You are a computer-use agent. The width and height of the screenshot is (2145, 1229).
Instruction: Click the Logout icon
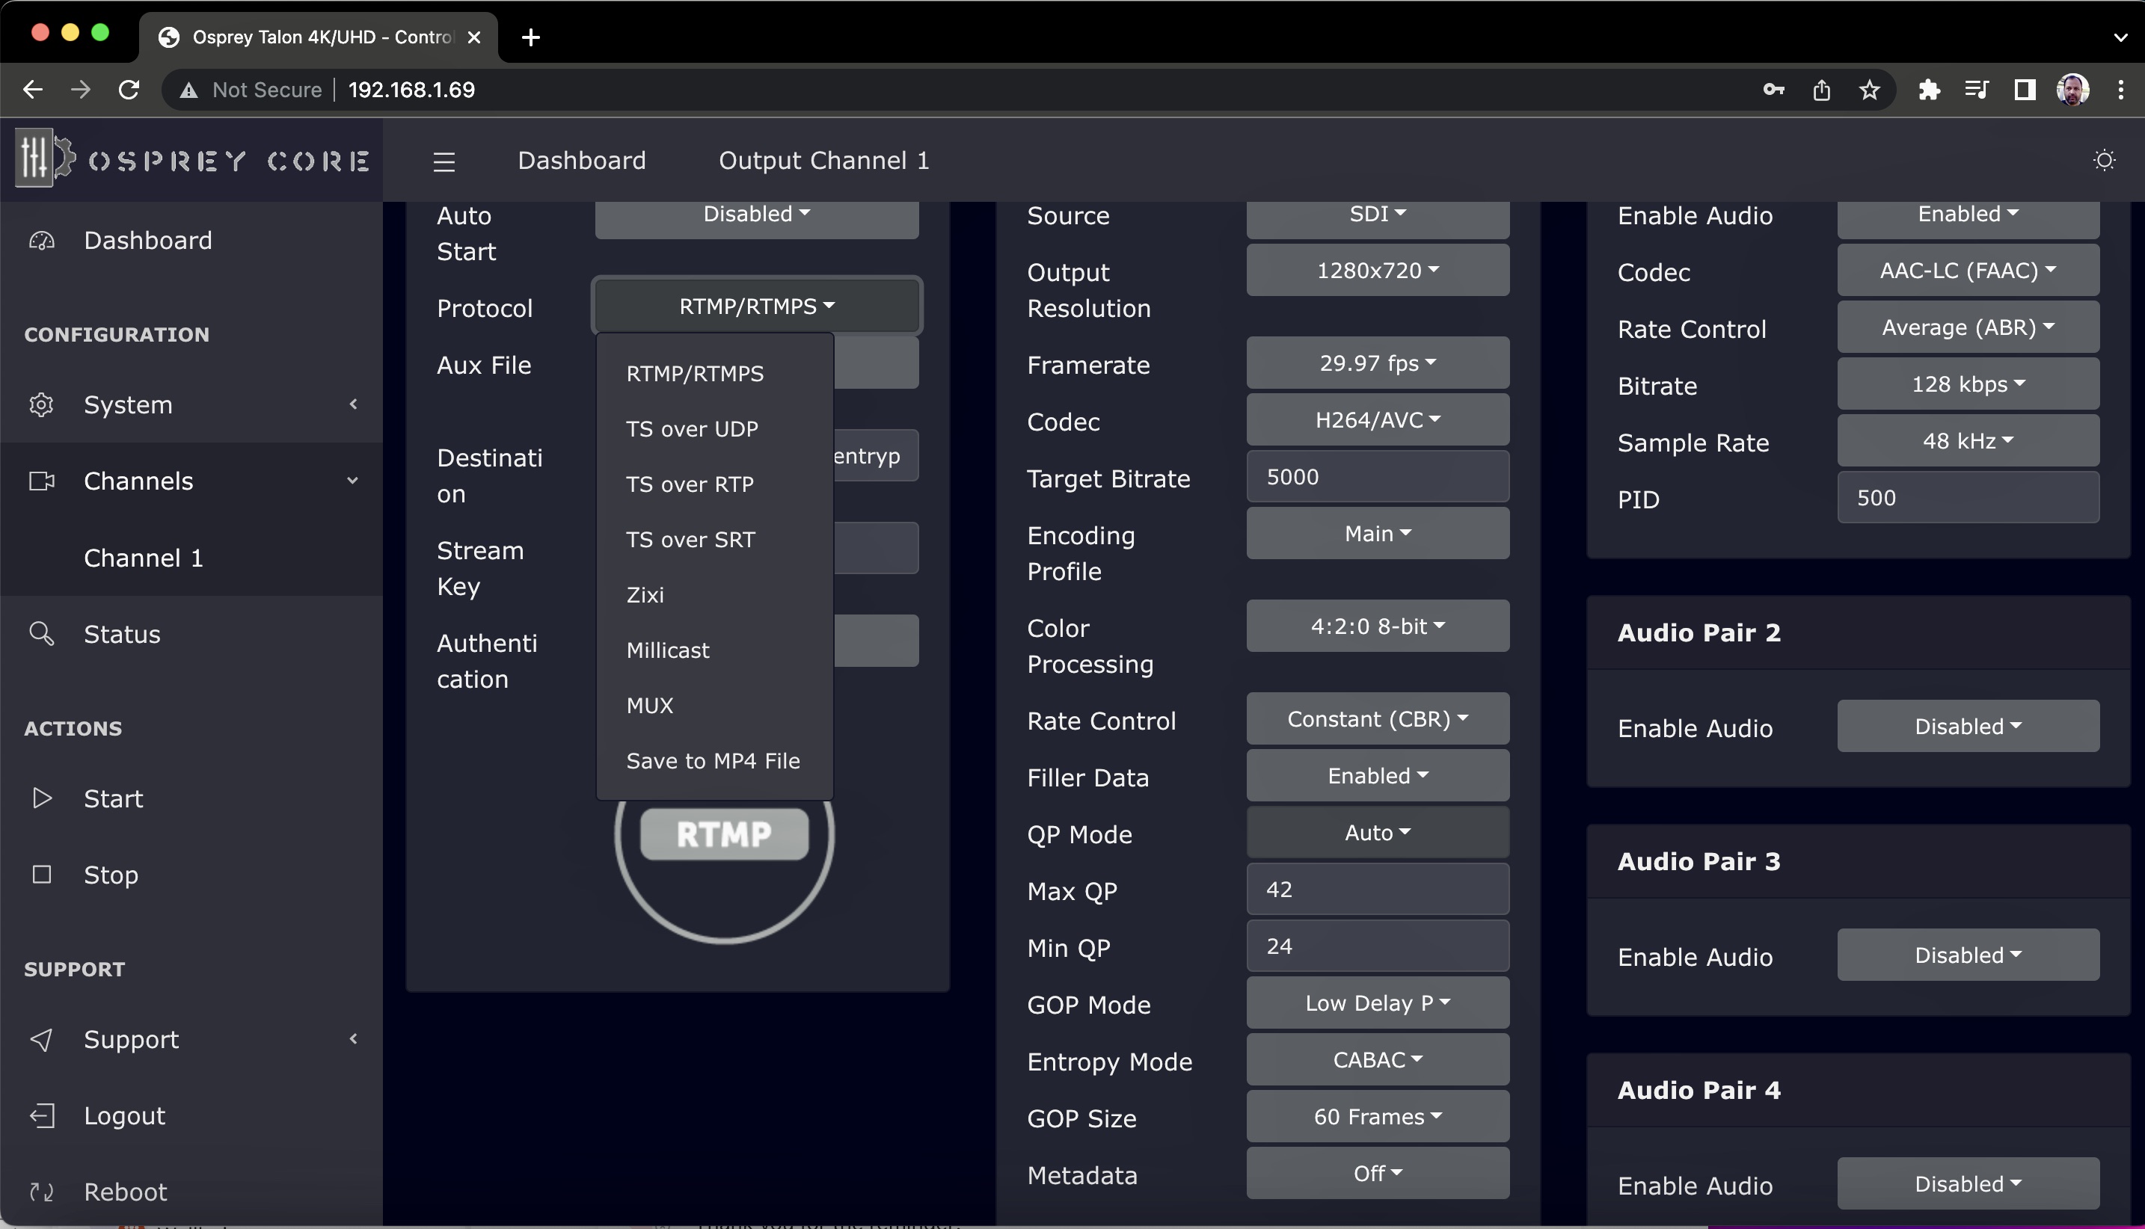pyautogui.click(x=41, y=1115)
